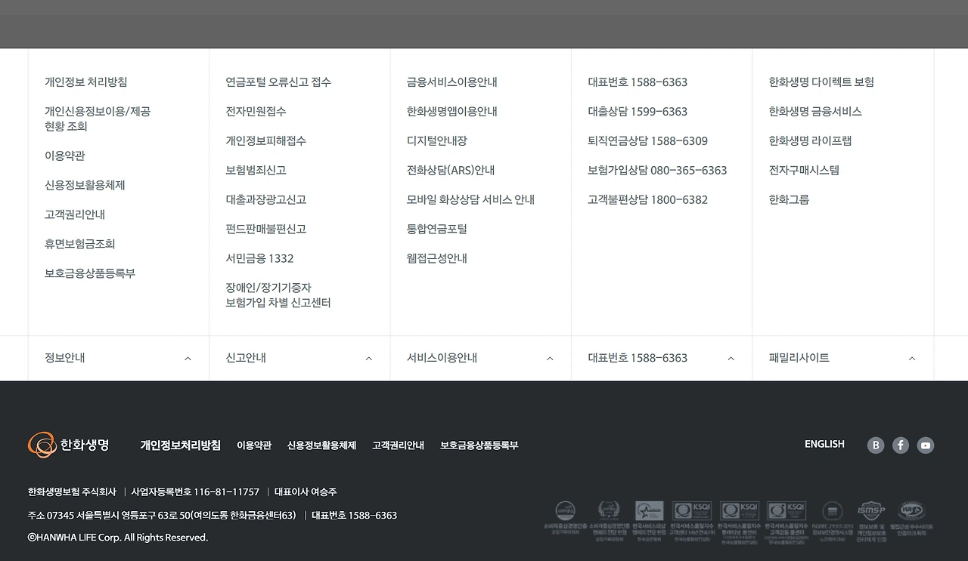
Task: Click 대출상담 1599-6363 contact entry
Action: pos(638,111)
